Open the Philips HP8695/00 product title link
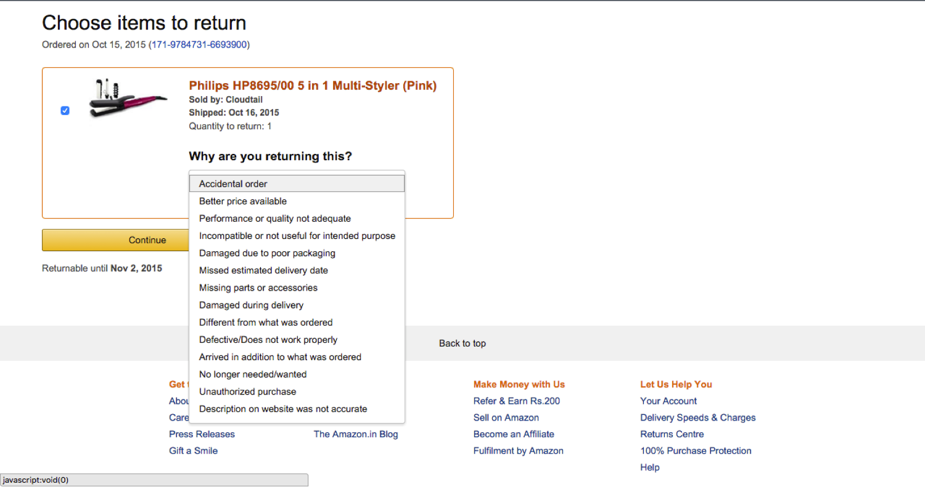 [313, 86]
